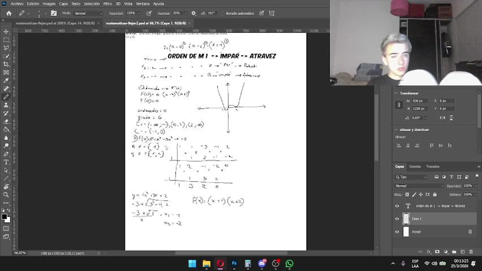Open the Archivo menu
Image resolution: width=482 pixels, height=271 pixels.
(x=17, y=3)
